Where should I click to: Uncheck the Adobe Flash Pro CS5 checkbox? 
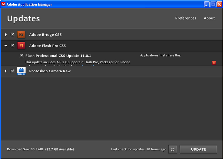(x=13, y=46)
